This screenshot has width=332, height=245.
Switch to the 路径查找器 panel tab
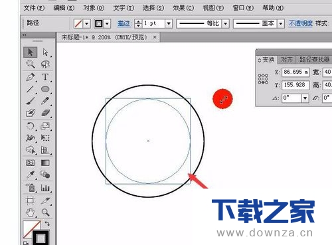click(314, 60)
